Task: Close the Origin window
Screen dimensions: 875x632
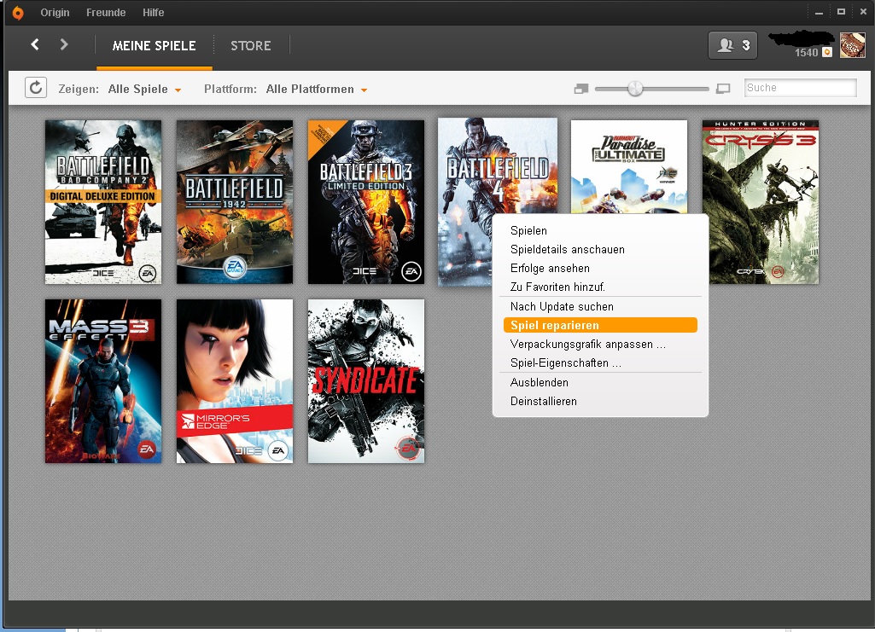Action: [863, 12]
